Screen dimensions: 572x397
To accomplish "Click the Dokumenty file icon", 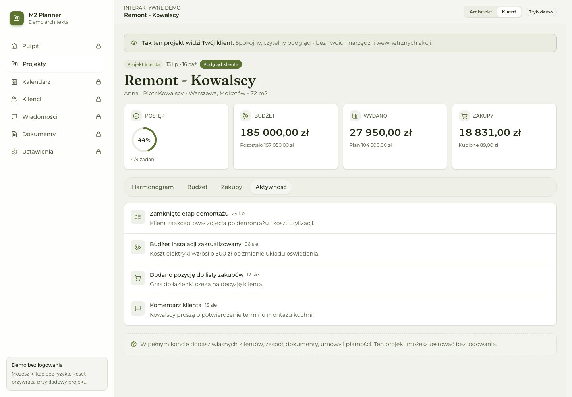I will (14, 134).
